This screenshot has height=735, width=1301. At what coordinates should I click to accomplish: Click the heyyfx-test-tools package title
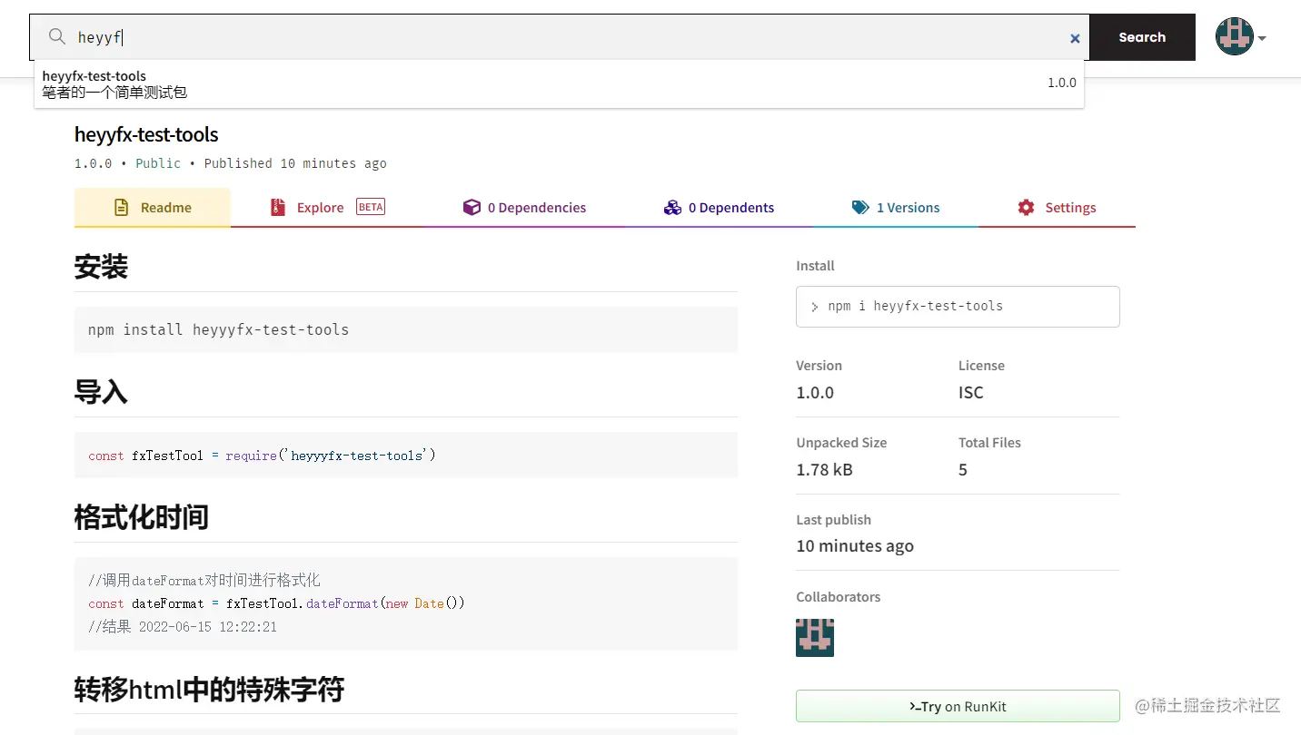click(x=146, y=134)
